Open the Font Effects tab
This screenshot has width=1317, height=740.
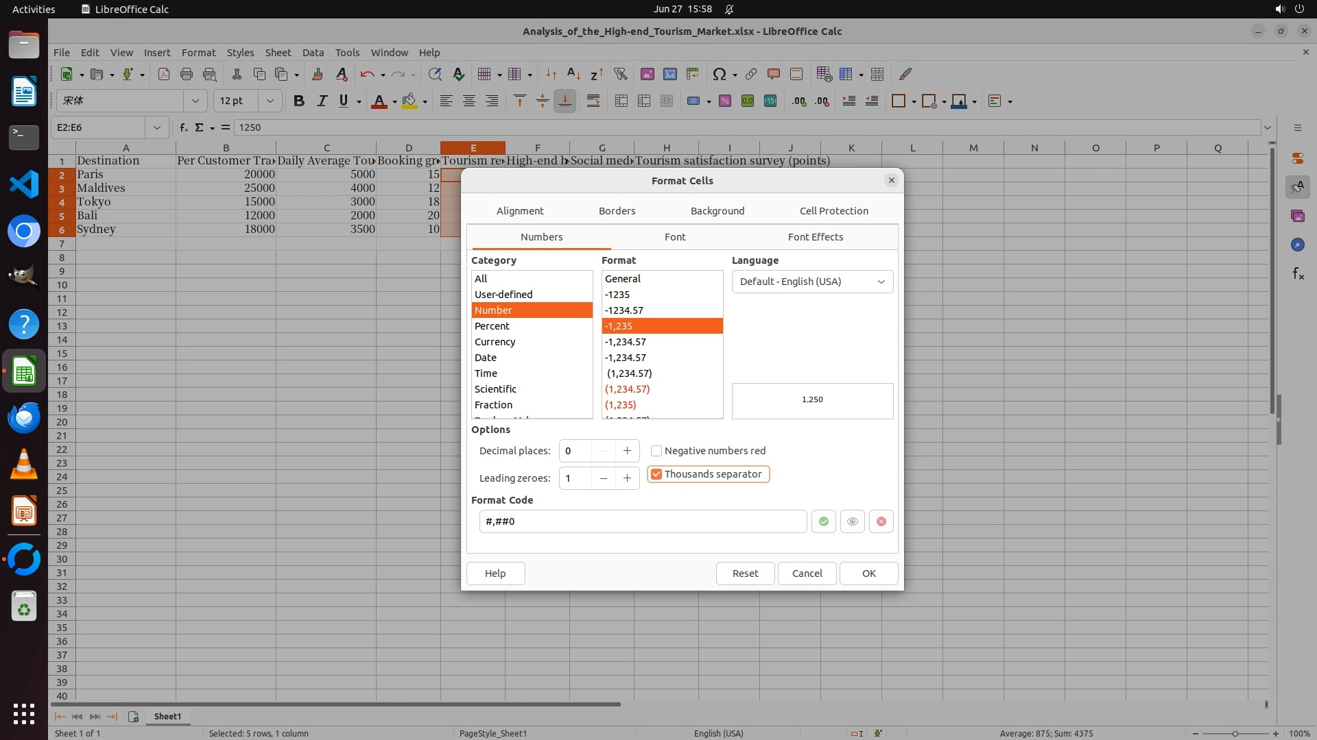(x=815, y=237)
